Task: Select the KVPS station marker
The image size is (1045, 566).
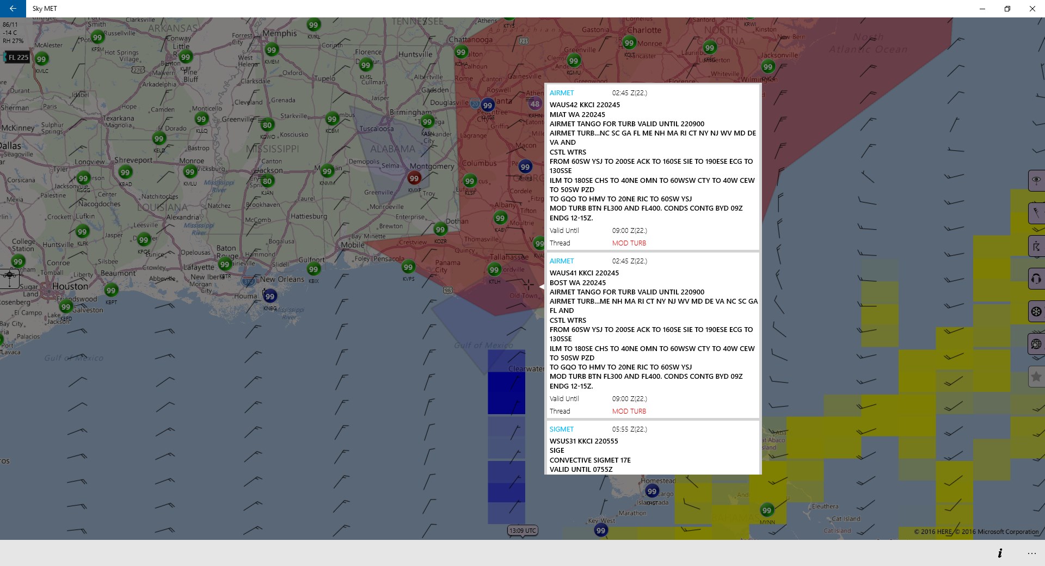Action: tap(408, 267)
